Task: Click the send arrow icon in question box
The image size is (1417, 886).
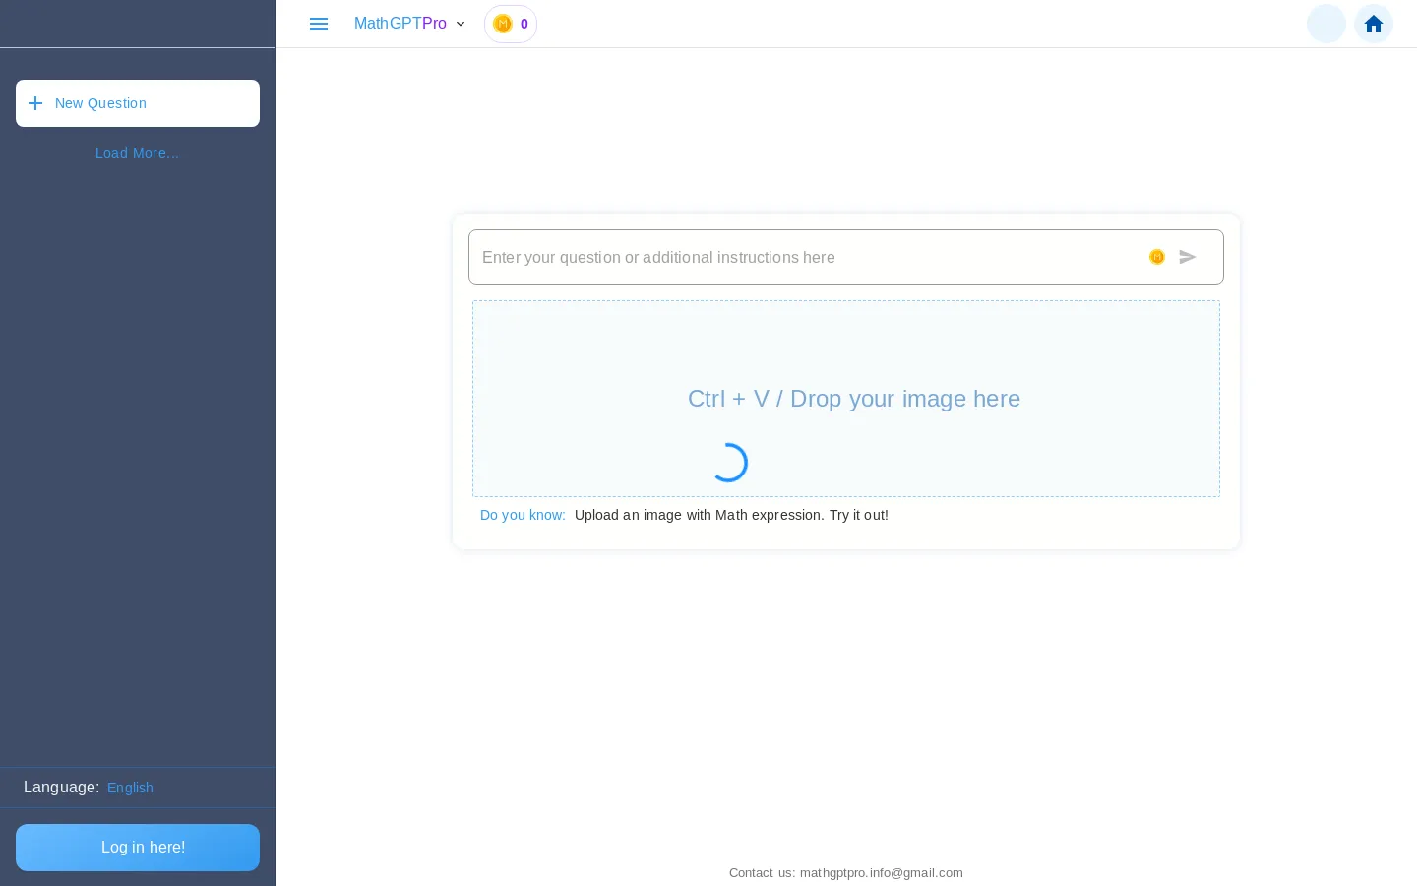Action: pyautogui.click(x=1188, y=257)
